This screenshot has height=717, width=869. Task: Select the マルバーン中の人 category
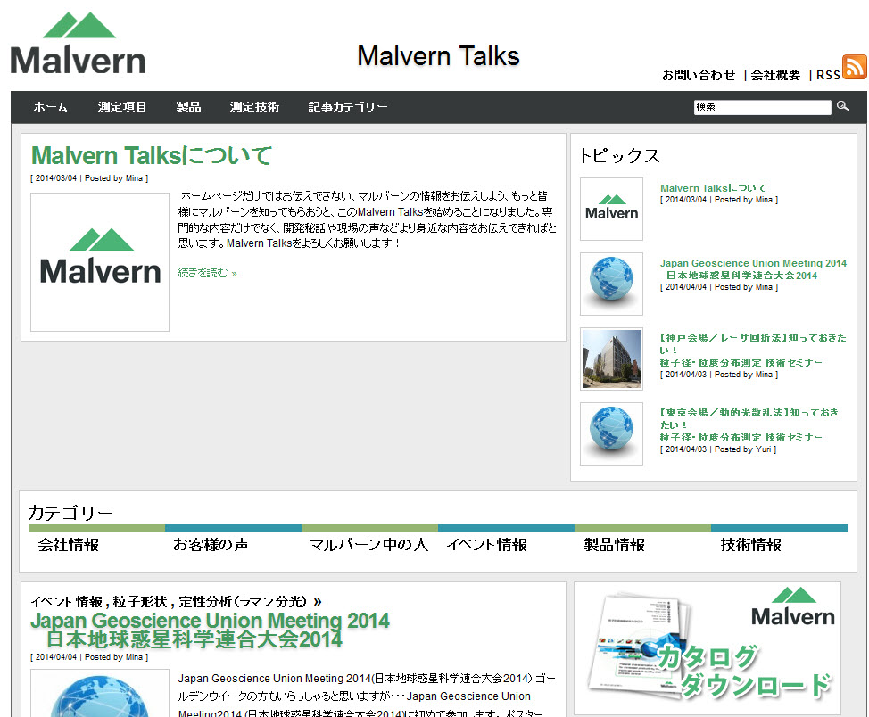368,545
